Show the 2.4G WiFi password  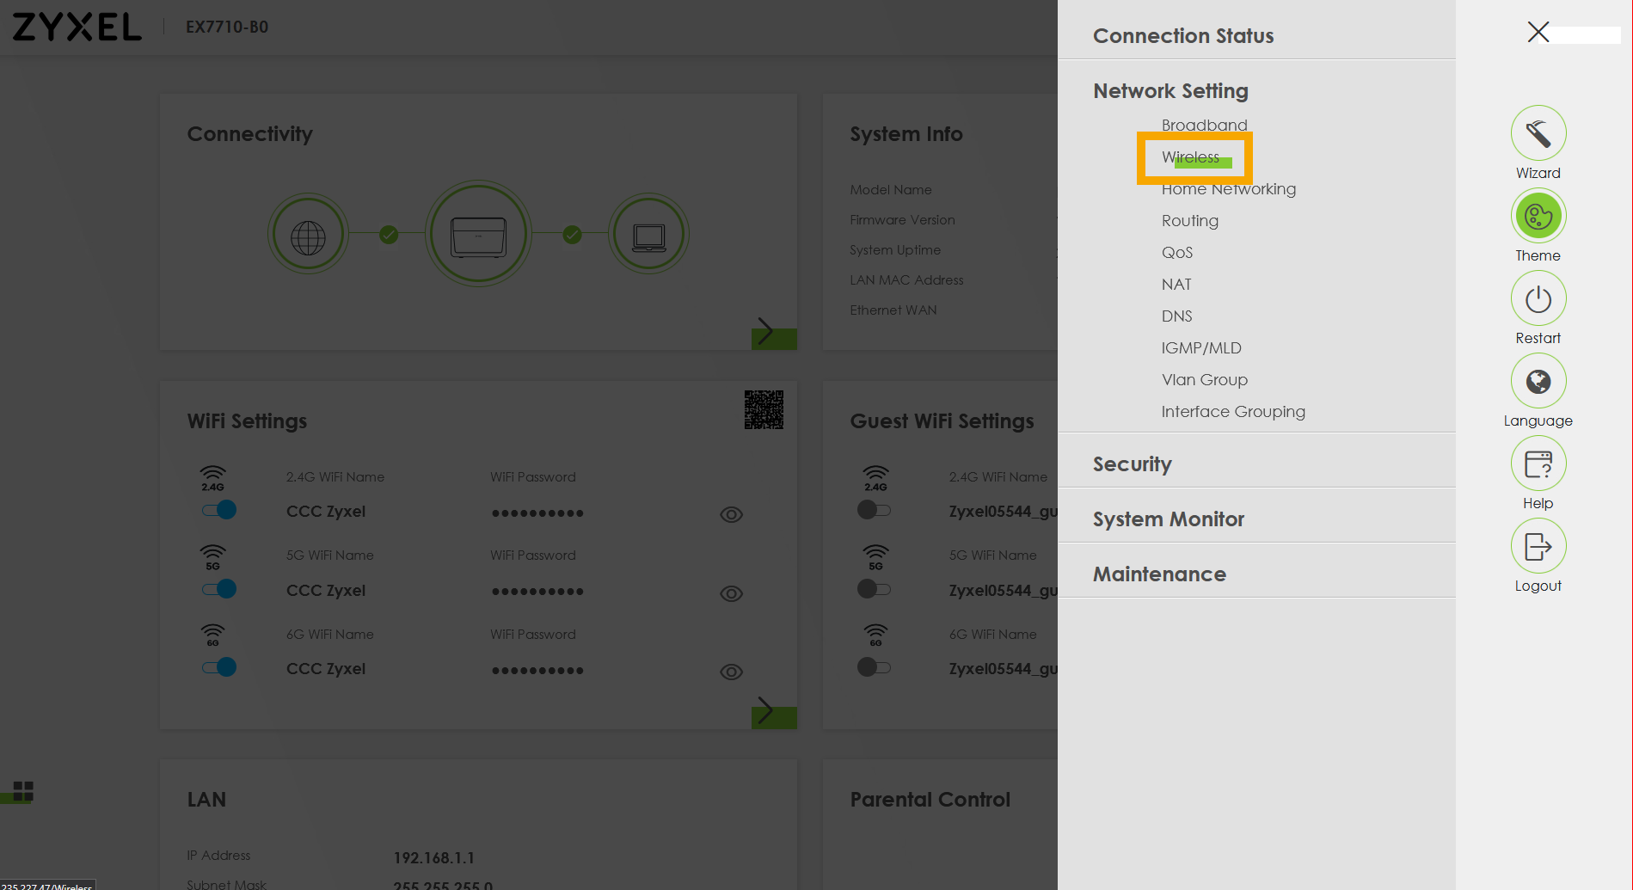click(731, 514)
